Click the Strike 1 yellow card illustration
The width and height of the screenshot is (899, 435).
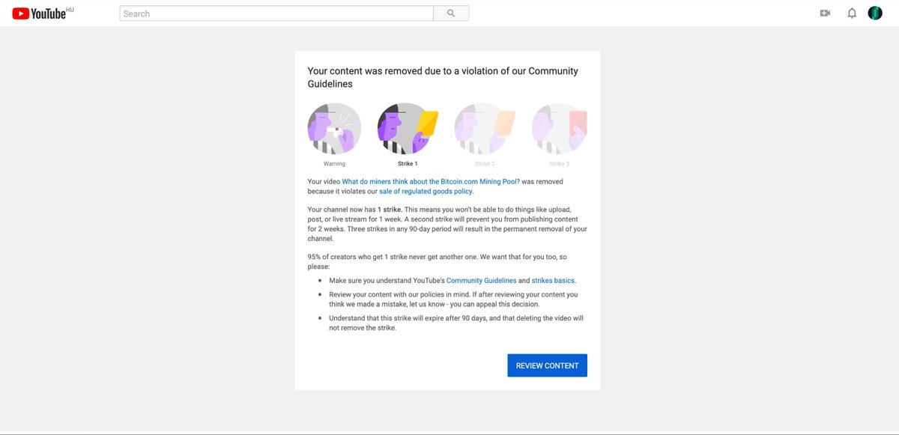point(408,129)
